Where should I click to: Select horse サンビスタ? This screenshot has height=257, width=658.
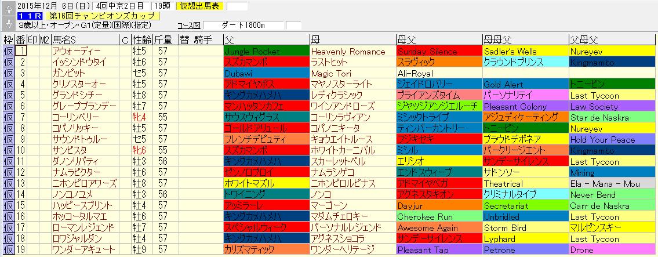tap(85, 150)
